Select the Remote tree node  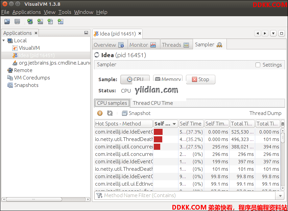click(20, 70)
